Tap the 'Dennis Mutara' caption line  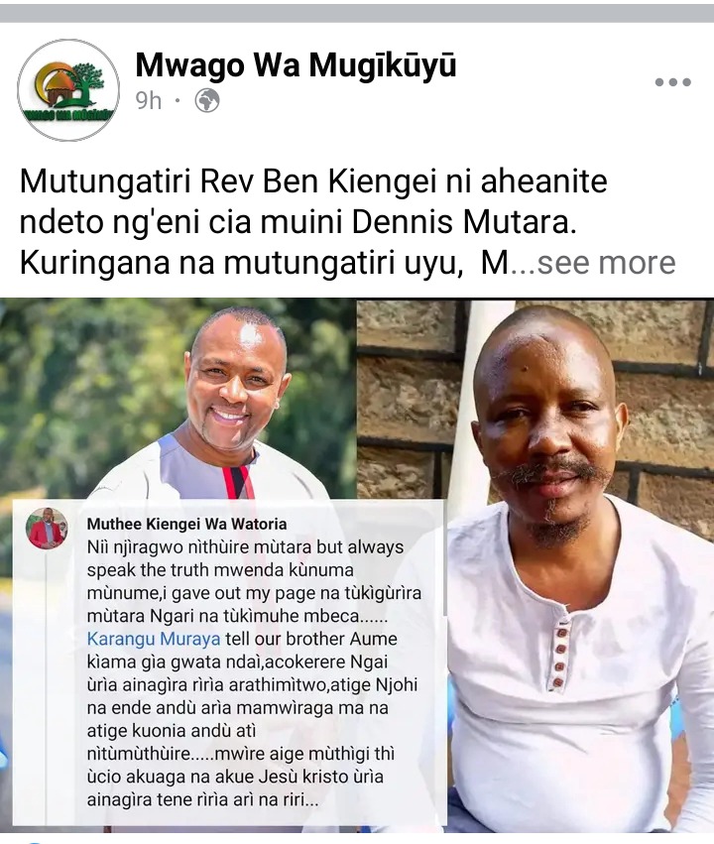[x=297, y=222]
